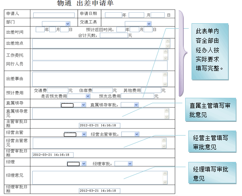Viewport: 242px width, 196px height.
Task: Click the 出差事由 text area
Action: click(x=100, y=79)
